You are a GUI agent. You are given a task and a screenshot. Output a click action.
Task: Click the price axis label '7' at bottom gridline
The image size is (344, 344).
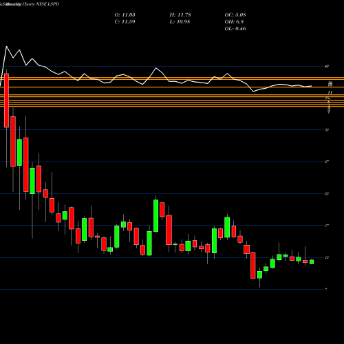326,290
